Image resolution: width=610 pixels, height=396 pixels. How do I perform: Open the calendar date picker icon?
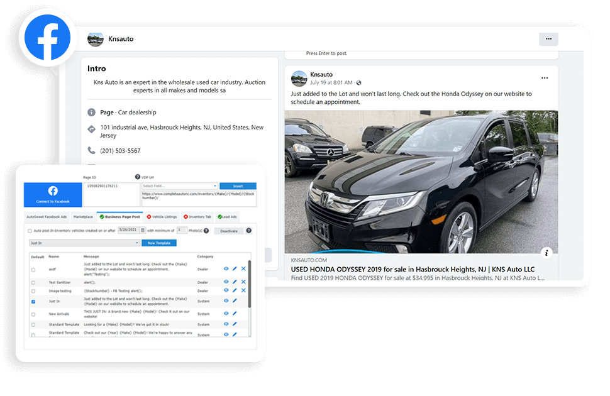click(143, 230)
